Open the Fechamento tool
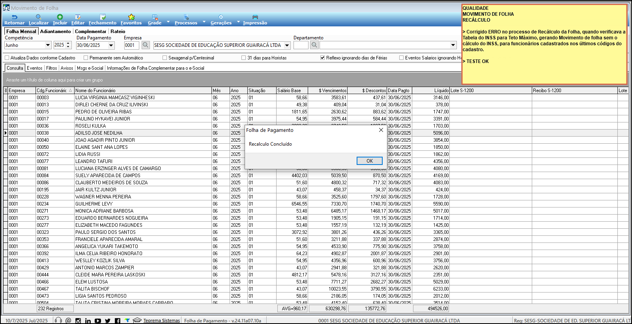 pyautogui.click(x=103, y=17)
